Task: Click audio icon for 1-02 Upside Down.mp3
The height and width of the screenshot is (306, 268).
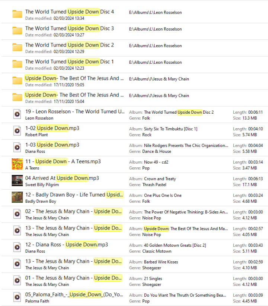Action: click(17, 130)
